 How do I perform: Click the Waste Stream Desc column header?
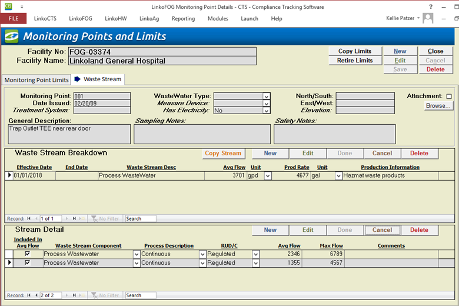tap(151, 167)
